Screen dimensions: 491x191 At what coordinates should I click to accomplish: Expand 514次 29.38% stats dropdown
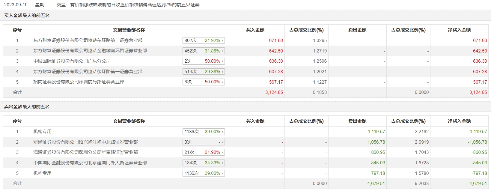tap(204, 72)
